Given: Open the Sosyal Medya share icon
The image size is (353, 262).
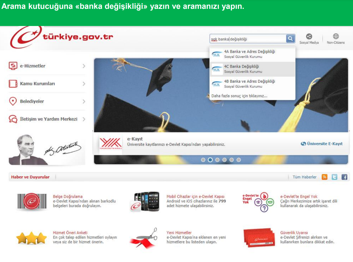Looking at the screenshot, I should (309, 37).
